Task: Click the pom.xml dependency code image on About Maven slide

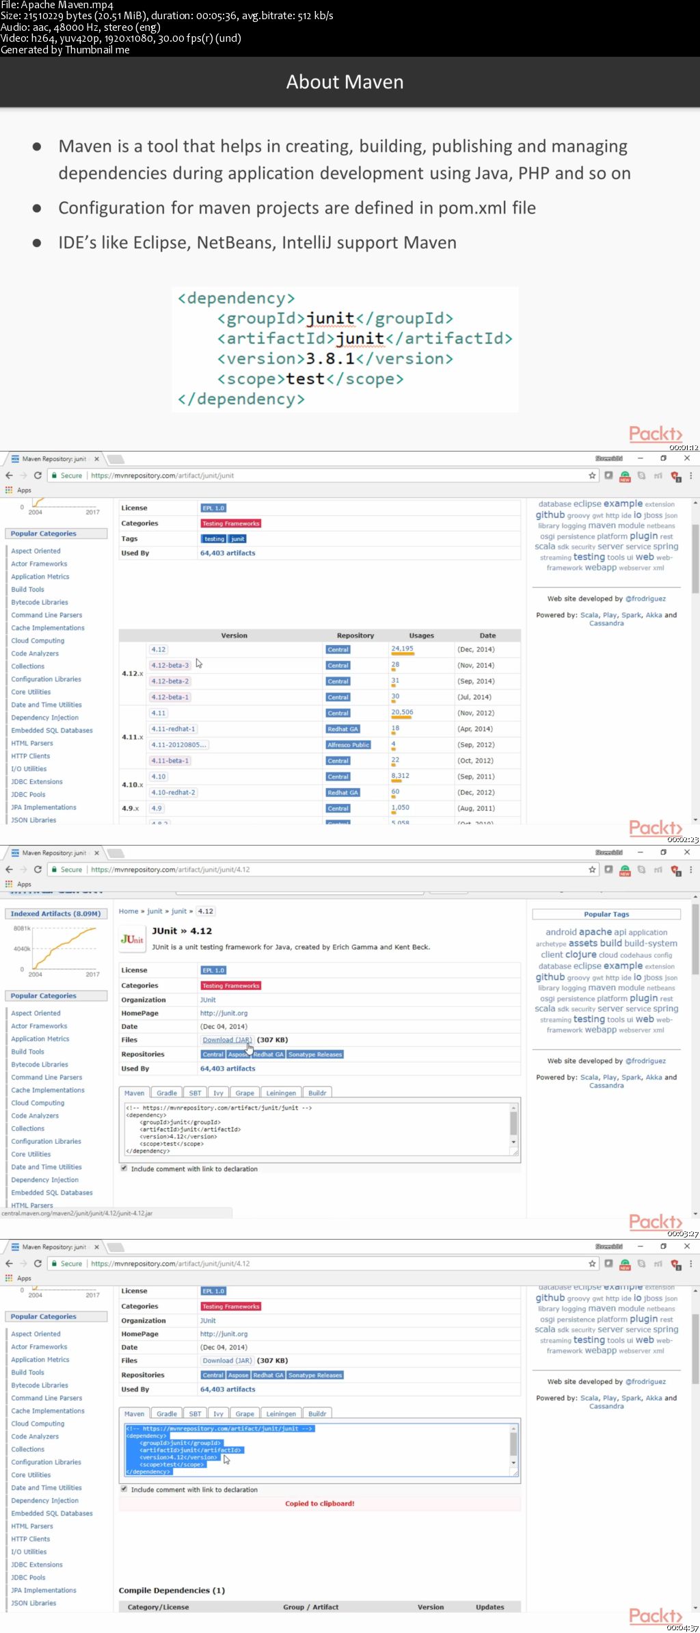Action: click(345, 349)
